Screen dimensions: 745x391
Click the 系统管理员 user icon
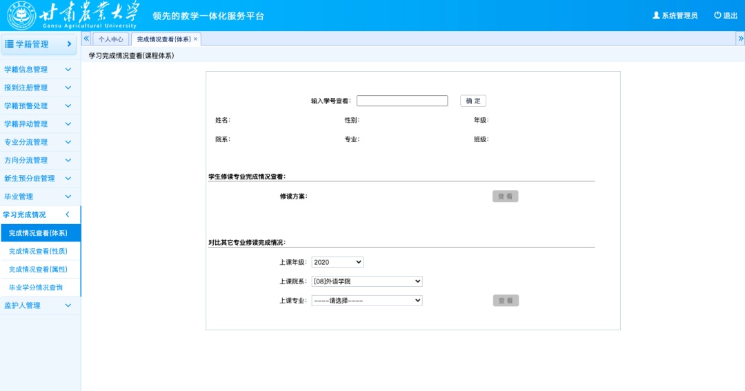(x=656, y=15)
